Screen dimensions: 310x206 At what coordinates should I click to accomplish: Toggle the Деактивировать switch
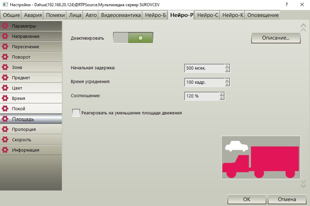[133, 38]
